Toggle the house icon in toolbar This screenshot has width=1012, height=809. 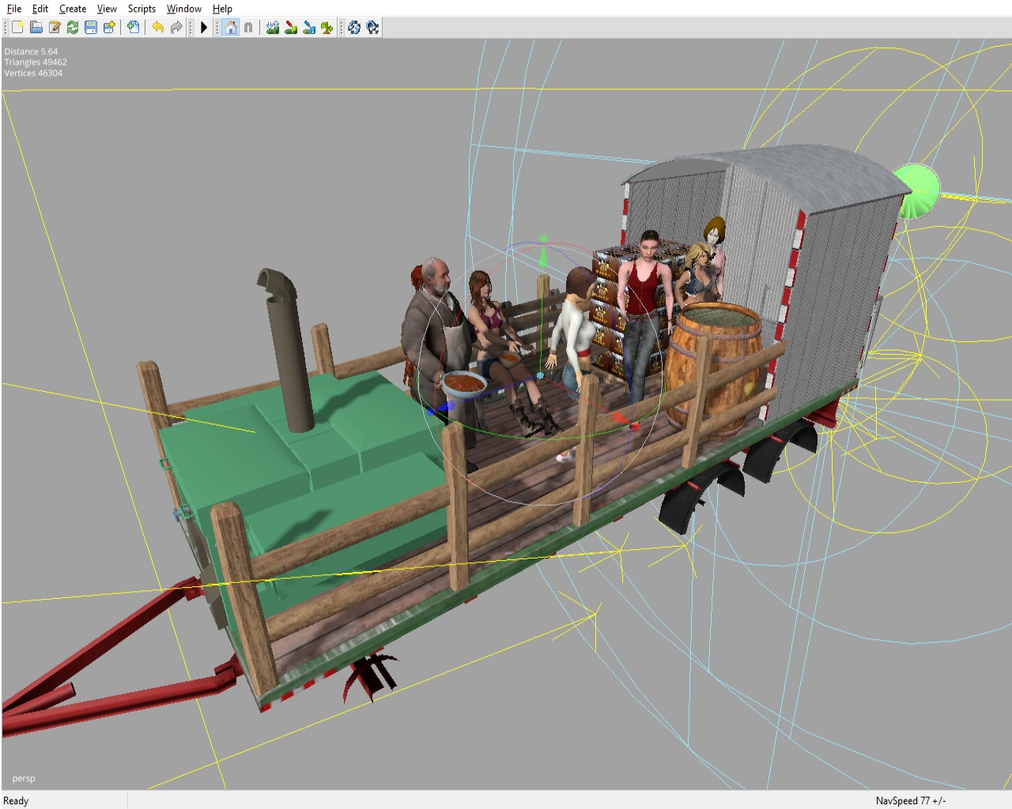point(230,28)
